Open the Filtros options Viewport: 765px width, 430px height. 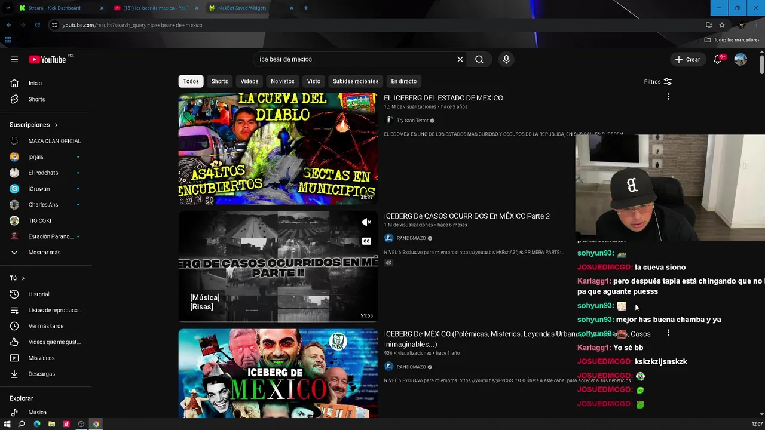pos(657,81)
